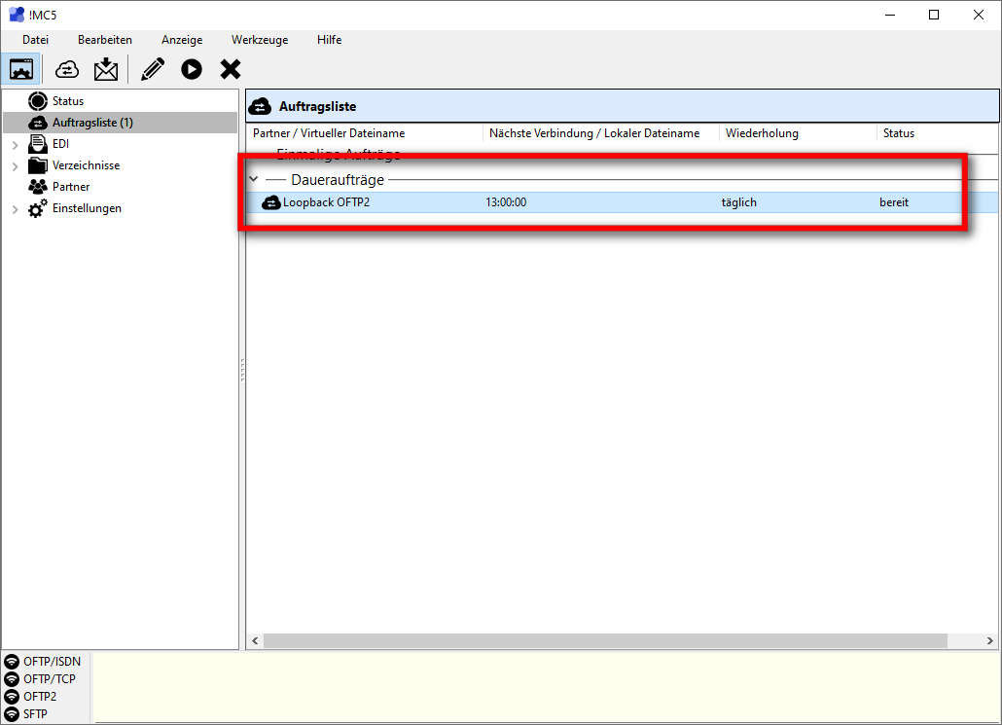Expand the Verzeichnisse tree node
This screenshot has height=725, width=1002.
click(x=15, y=166)
